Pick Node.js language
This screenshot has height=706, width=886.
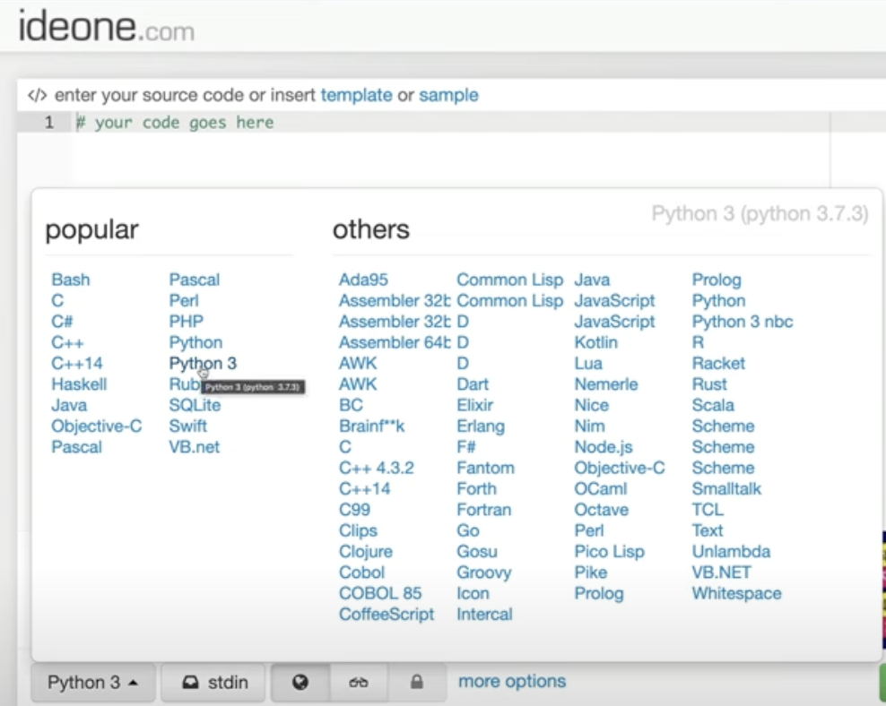(603, 447)
